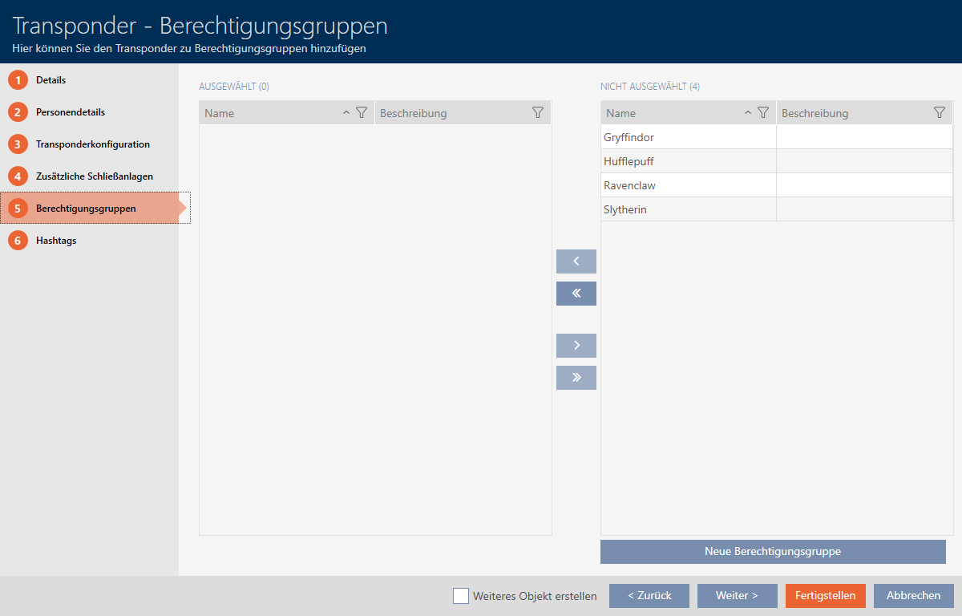Open Name filter in not-selected table
This screenshot has height=616, width=962.
763,113
